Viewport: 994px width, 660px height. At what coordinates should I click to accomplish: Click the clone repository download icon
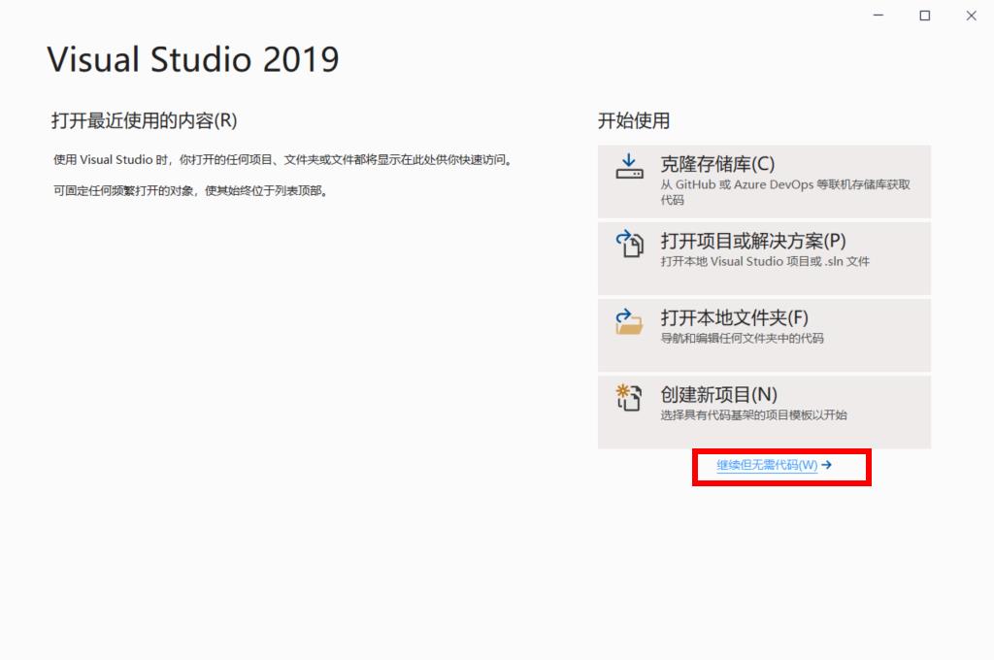tap(629, 166)
